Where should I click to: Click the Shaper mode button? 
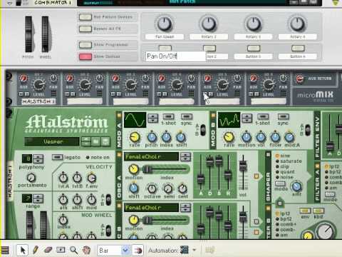[x=280, y=184]
